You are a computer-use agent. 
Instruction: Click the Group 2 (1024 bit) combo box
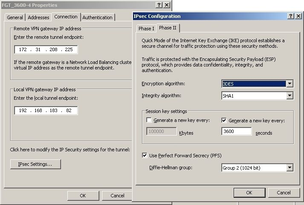[257, 167]
